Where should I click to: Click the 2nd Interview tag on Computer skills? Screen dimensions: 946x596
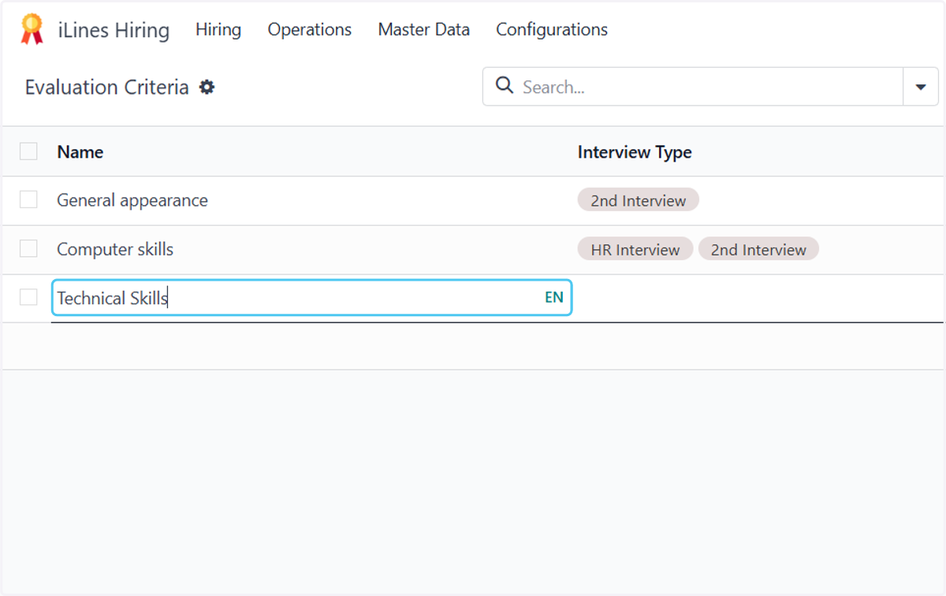tap(758, 249)
